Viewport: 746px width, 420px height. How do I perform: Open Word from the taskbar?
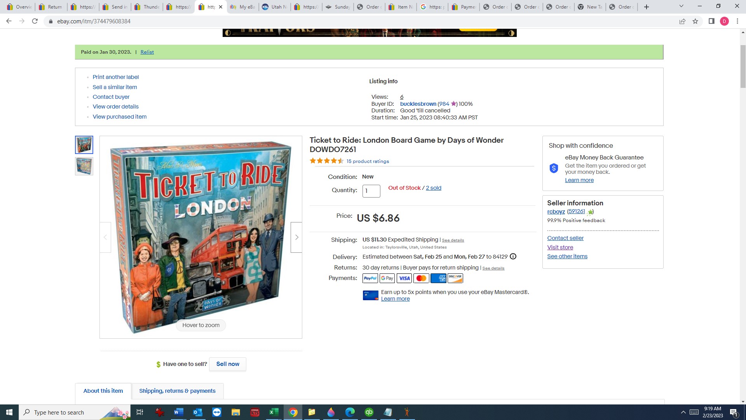coord(179,412)
